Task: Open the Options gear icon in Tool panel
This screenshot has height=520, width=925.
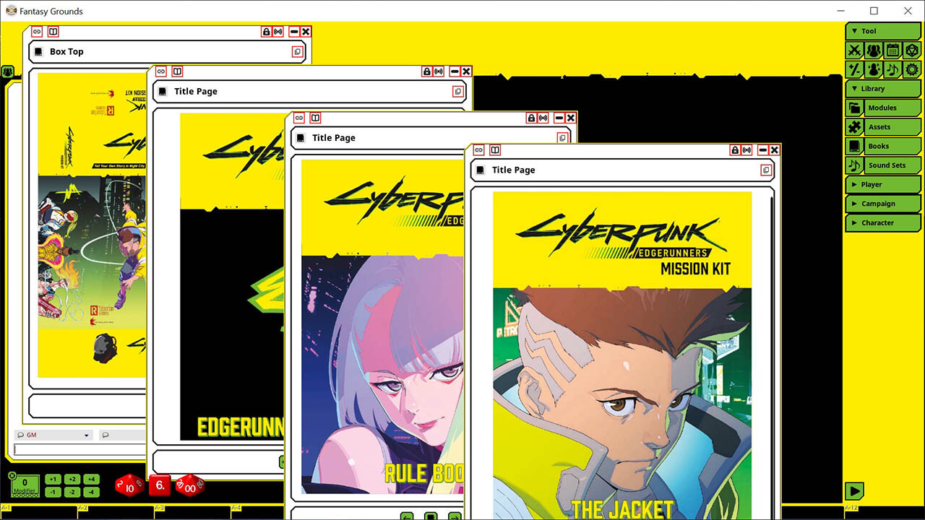Action: [x=912, y=69]
